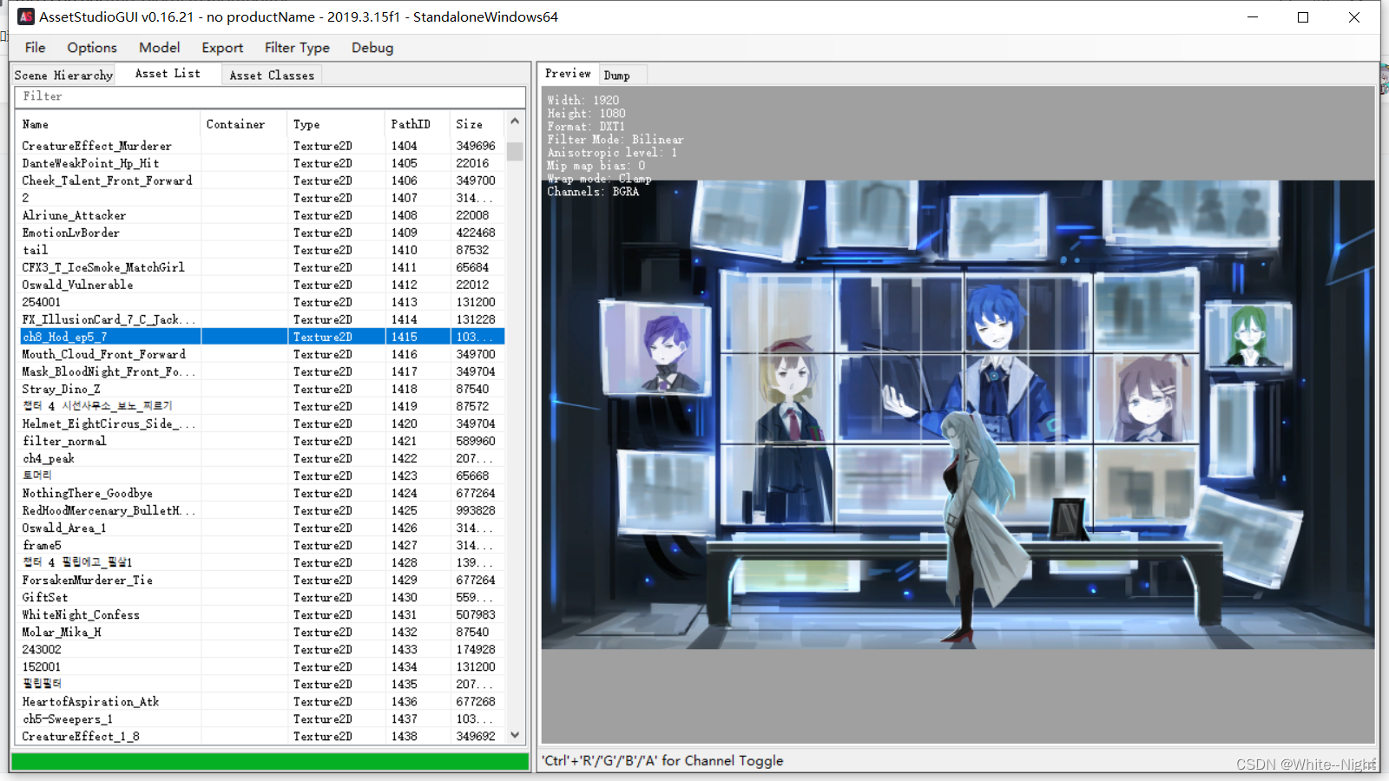Click the texture preview image
This screenshot has height=781, width=1389.
(x=958, y=414)
